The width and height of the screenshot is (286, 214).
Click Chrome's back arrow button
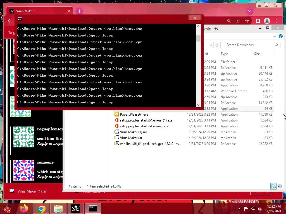tap(10, 21)
